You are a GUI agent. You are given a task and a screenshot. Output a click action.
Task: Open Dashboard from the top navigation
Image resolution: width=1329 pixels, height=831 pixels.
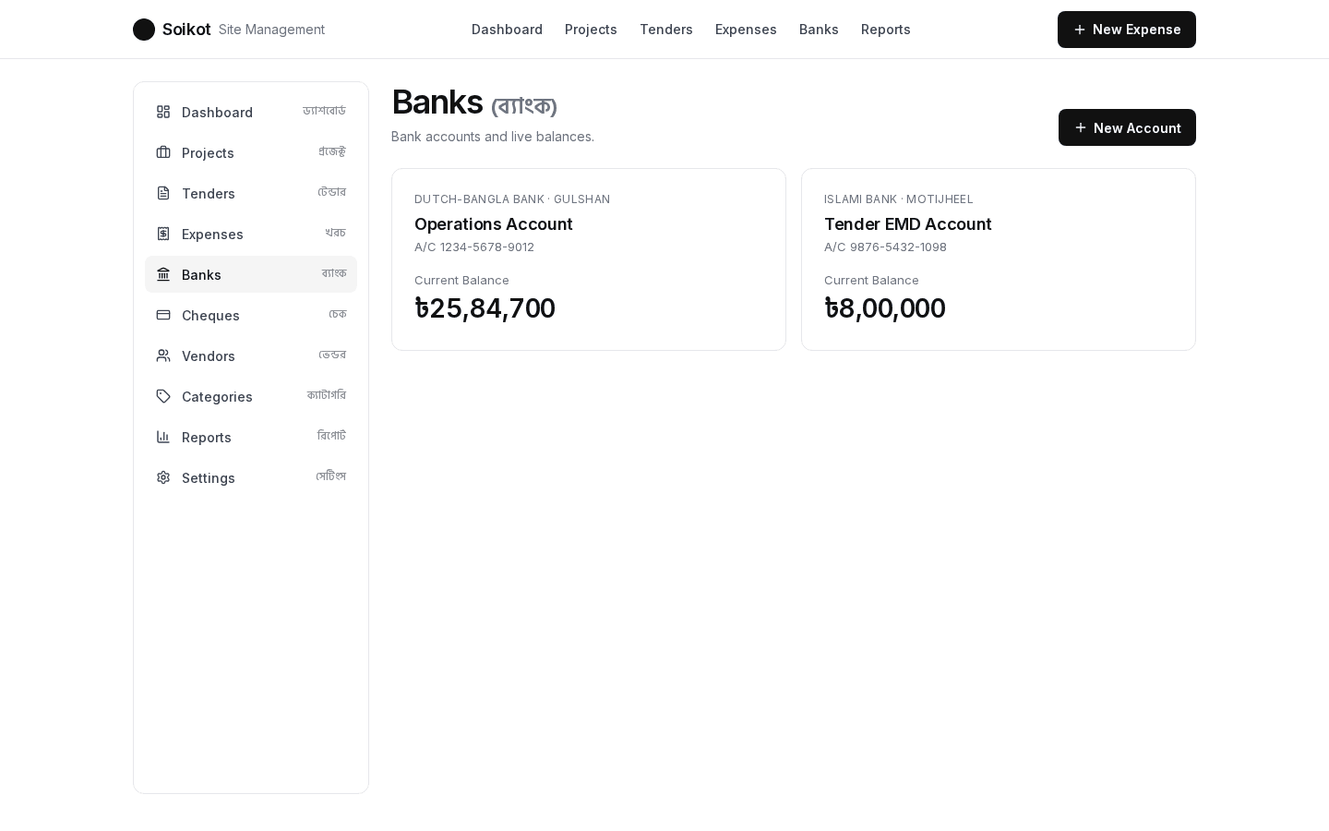pyautogui.click(x=507, y=30)
